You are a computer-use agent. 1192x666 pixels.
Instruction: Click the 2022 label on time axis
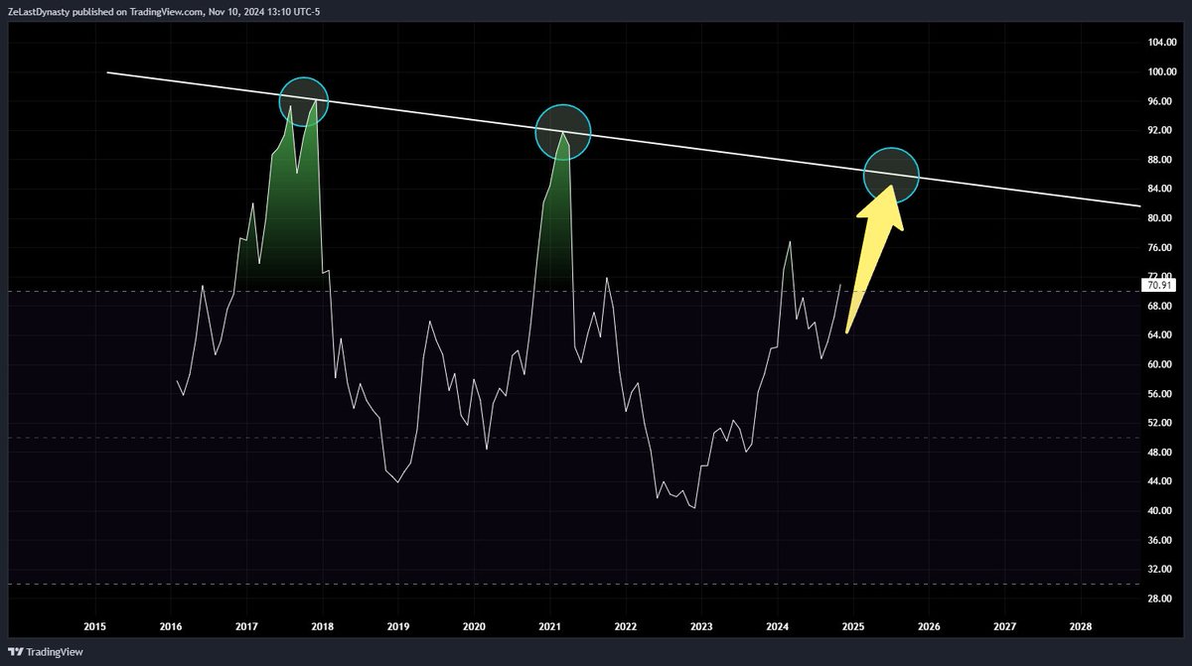click(626, 626)
